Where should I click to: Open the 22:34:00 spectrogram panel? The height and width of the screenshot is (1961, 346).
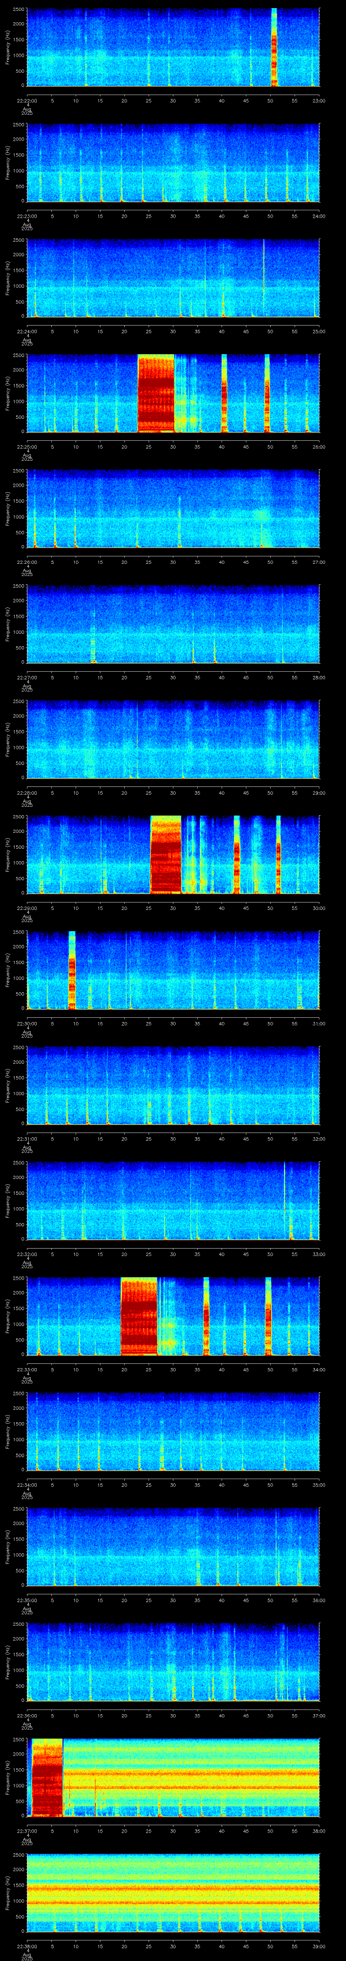[x=173, y=1431]
